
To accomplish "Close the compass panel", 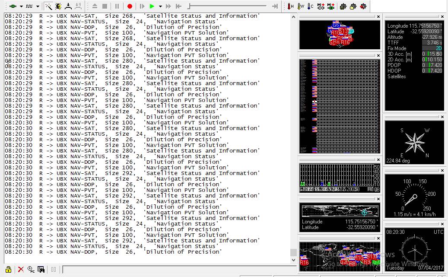I will [442, 117].
